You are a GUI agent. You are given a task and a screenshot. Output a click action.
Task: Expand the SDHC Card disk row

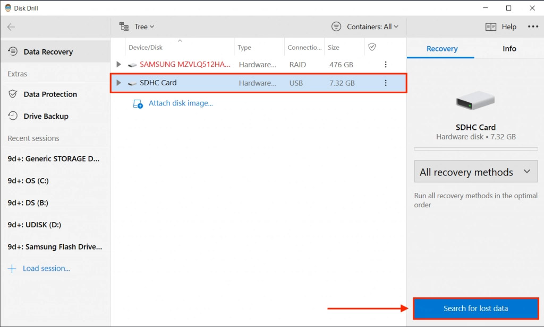point(118,83)
